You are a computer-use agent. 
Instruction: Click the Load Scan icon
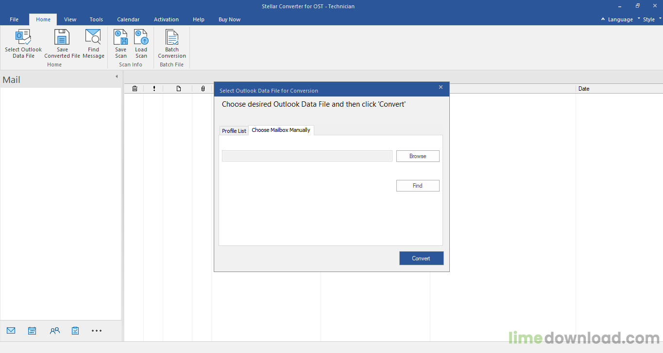click(x=141, y=43)
